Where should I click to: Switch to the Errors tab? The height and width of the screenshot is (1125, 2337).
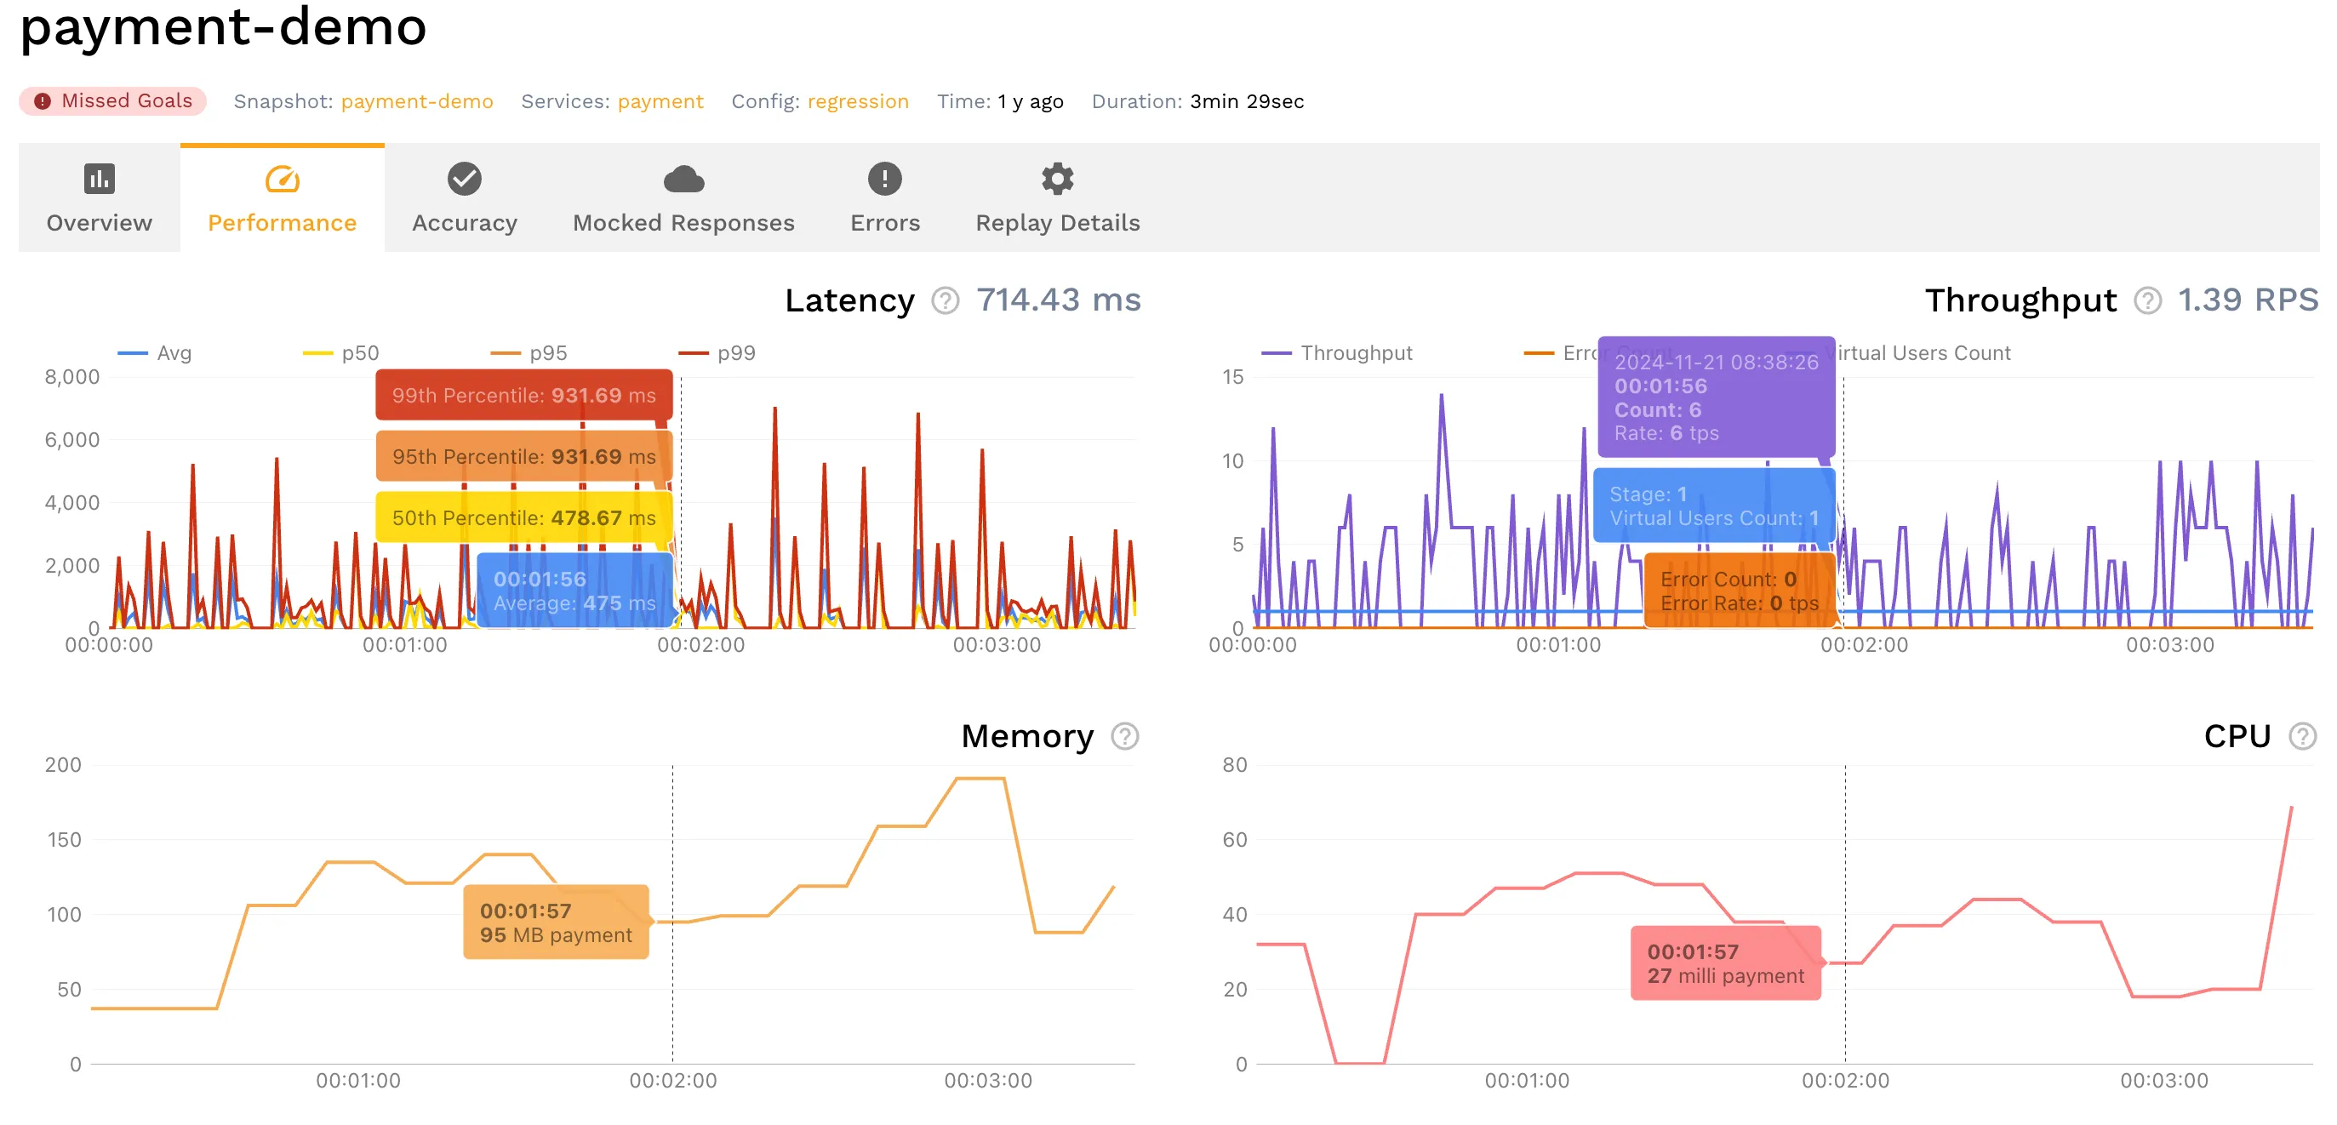[884, 222]
